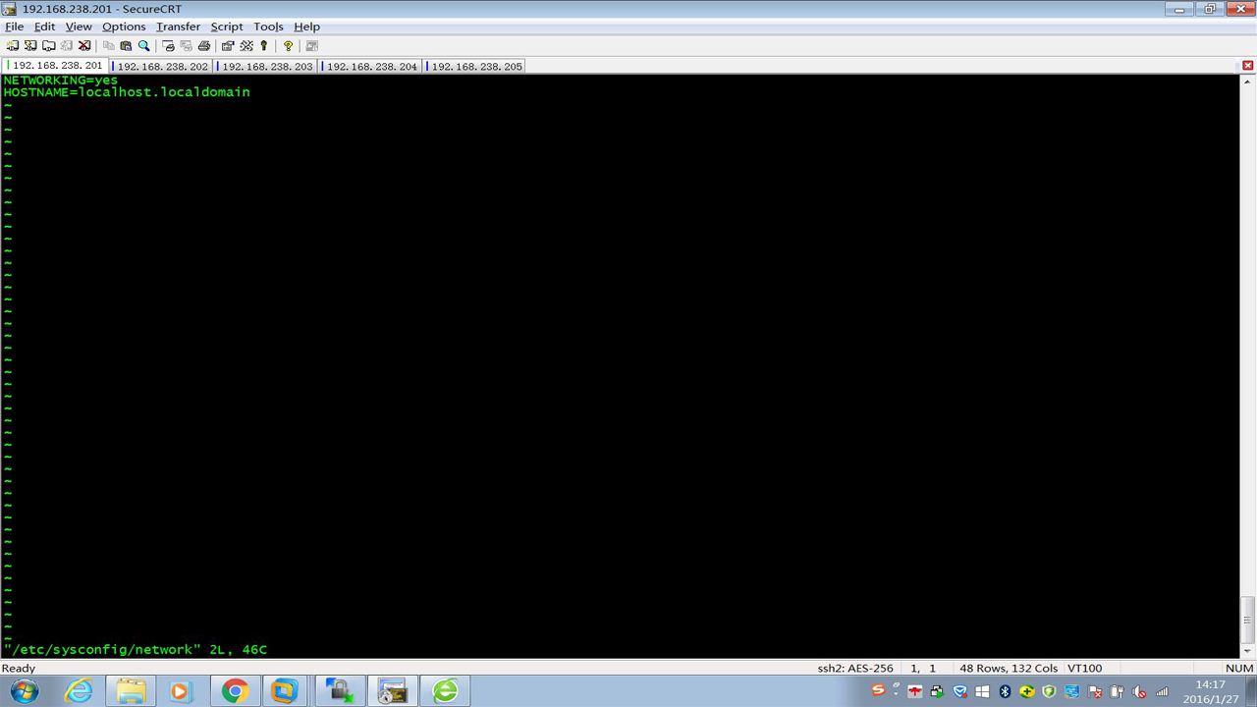Open the Edit menu
1257x707 pixels.
[44, 27]
